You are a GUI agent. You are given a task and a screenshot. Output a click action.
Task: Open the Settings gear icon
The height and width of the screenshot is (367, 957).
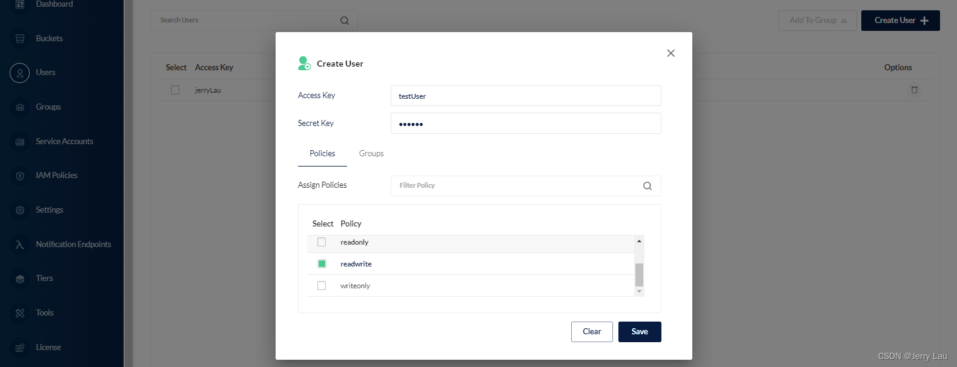point(20,210)
